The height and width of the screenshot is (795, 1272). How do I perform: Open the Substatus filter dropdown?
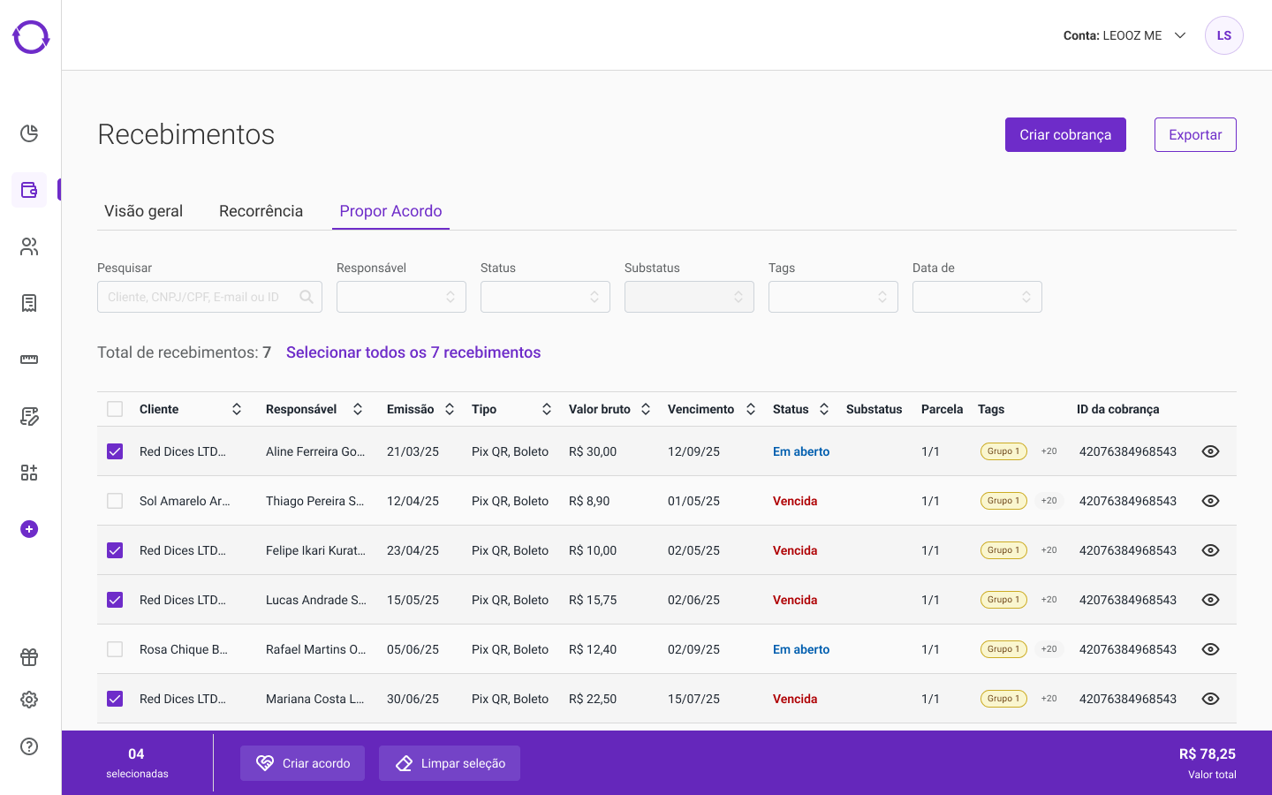689,297
